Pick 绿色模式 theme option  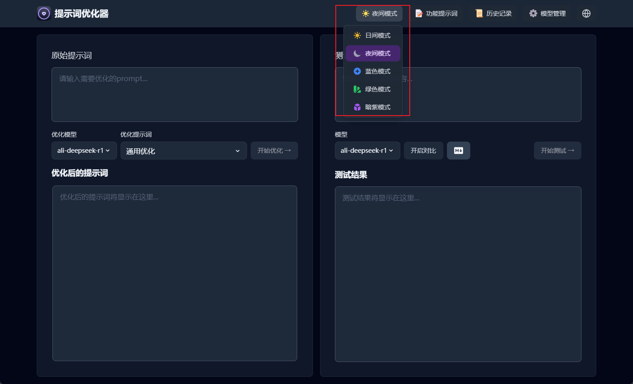coord(373,89)
